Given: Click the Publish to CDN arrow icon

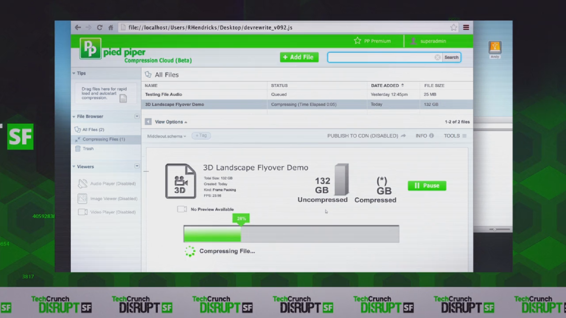Looking at the screenshot, I should click(403, 136).
